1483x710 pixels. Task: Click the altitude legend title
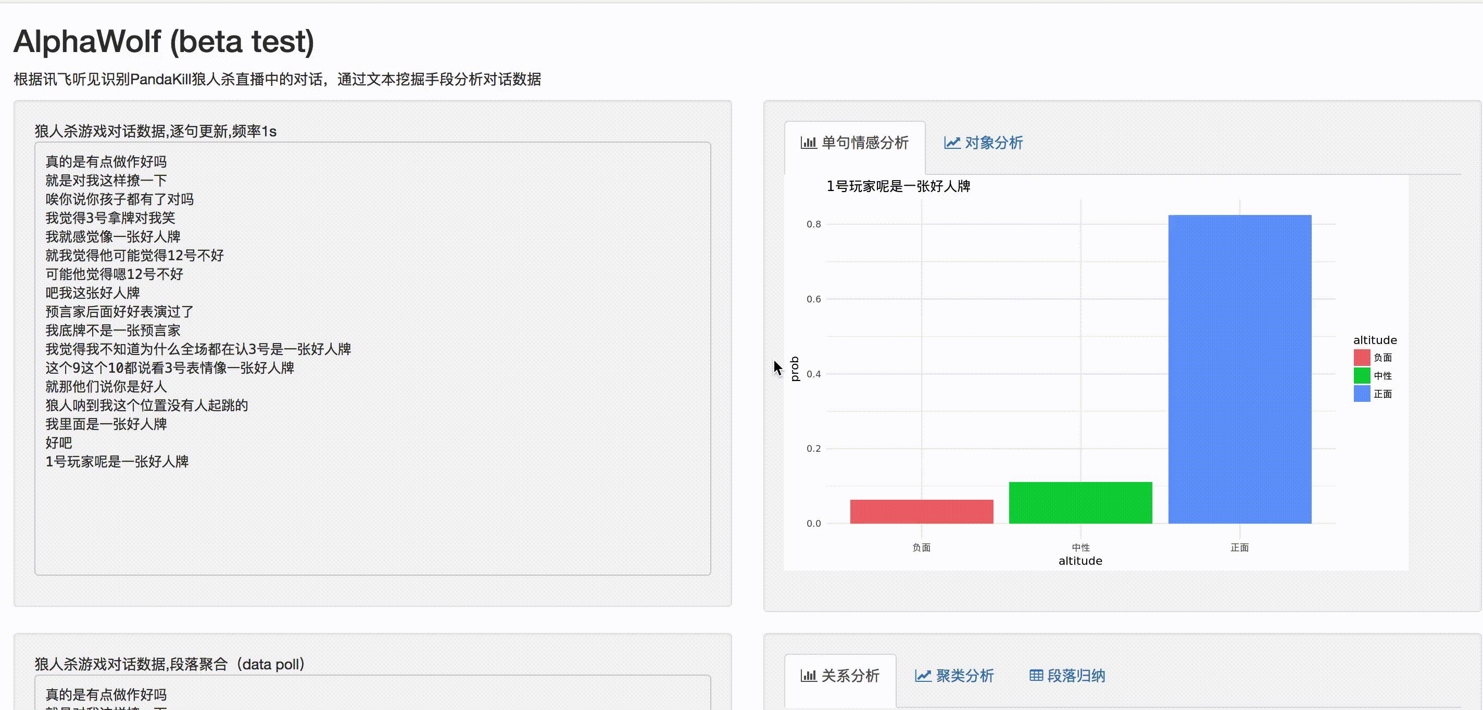point(1375,340)
